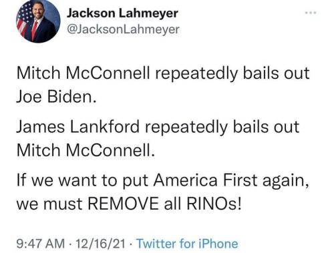Click "Mitch McConnell." ending the second paragraph
Image resolution: width=334 pixels, height=253 pixels.
(x=86, y=150)
